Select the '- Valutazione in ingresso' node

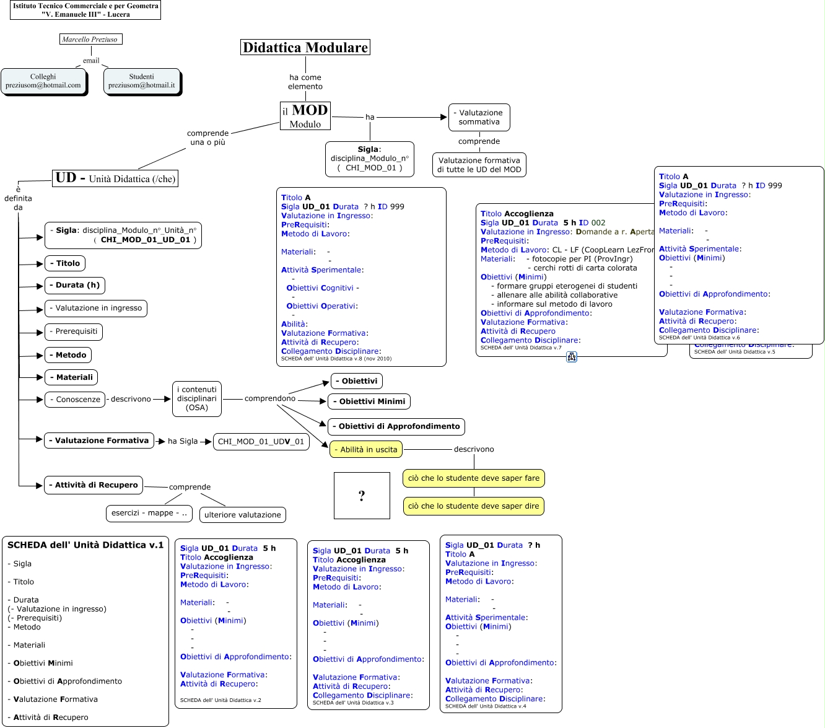[96, 308]
